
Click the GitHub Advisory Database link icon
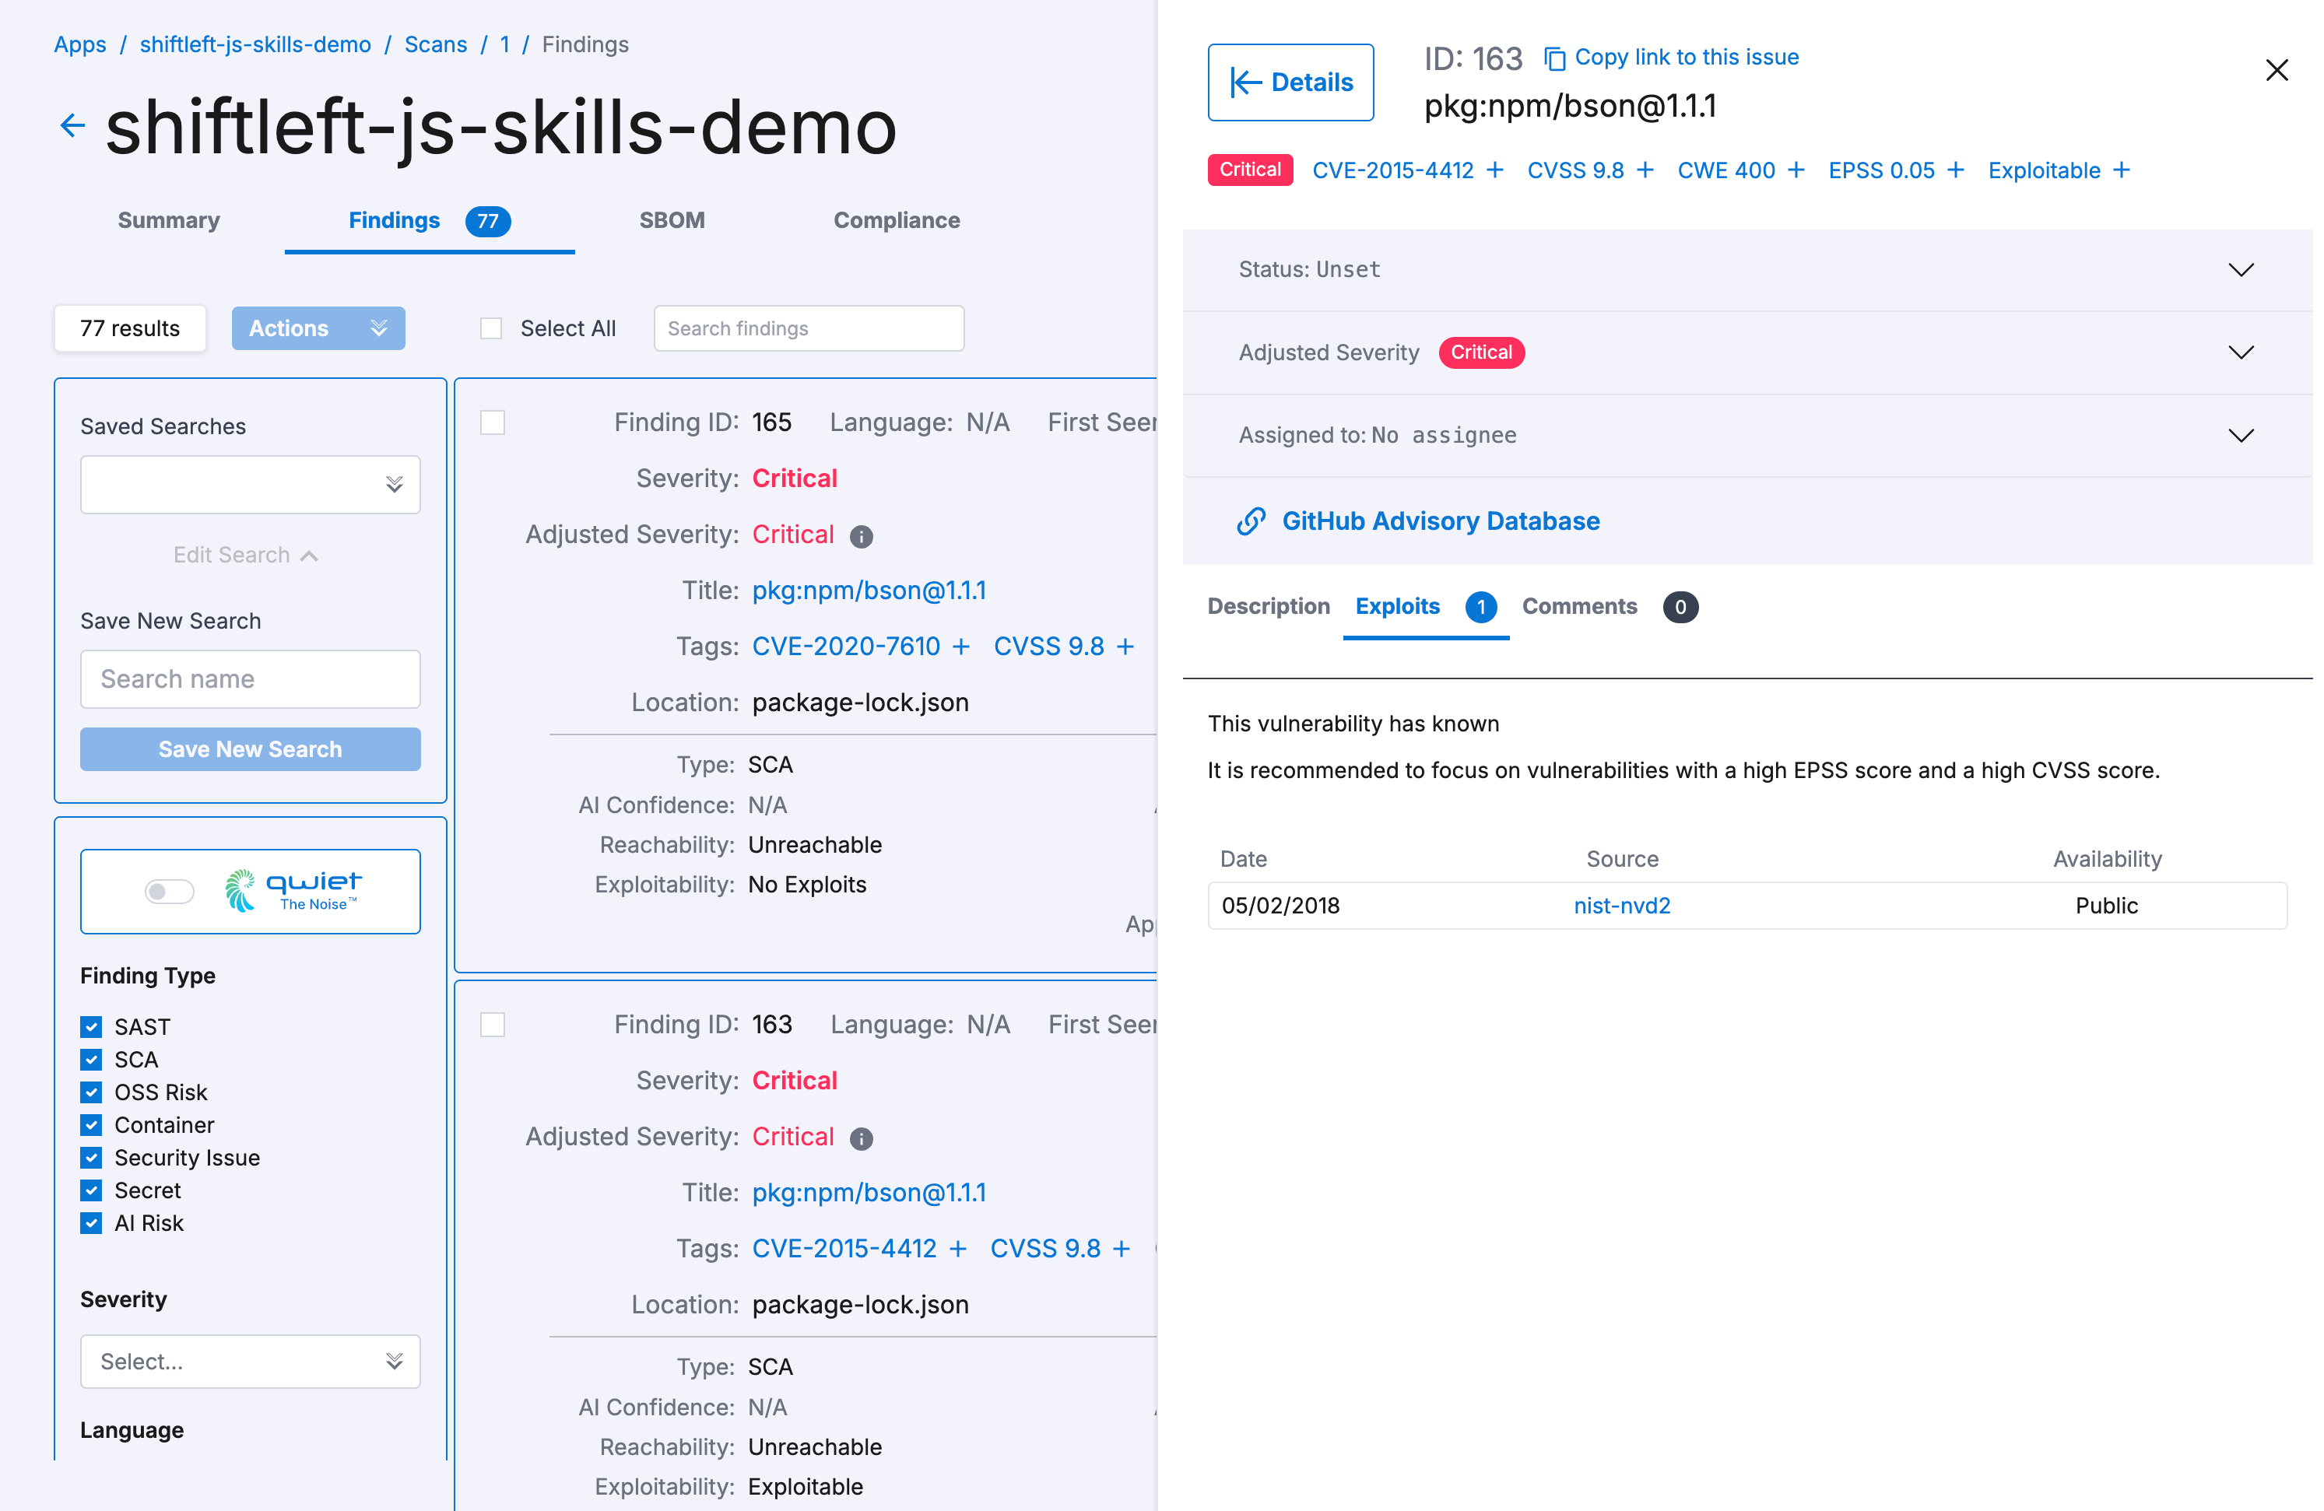click(1251, 521)
